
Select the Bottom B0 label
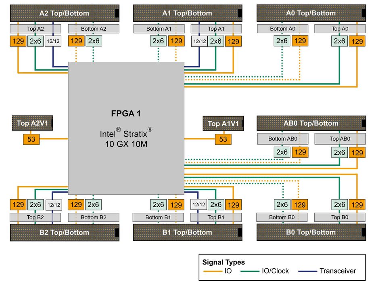282,217
